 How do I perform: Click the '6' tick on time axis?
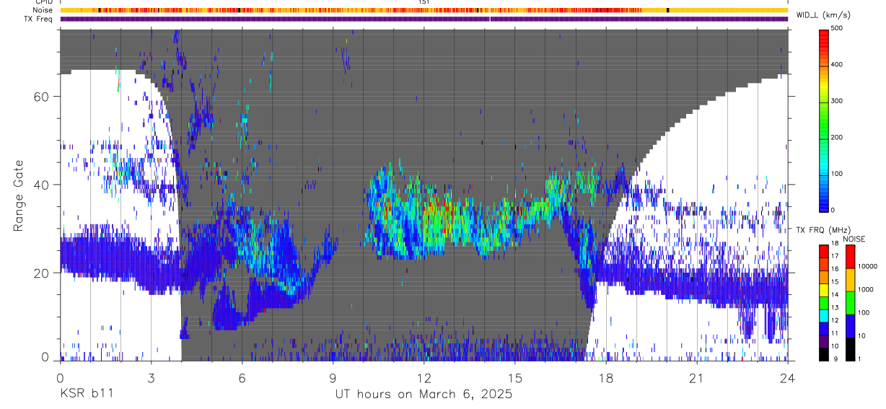coord(242,379)
